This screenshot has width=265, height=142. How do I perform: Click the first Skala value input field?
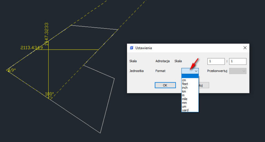(216, 61)
